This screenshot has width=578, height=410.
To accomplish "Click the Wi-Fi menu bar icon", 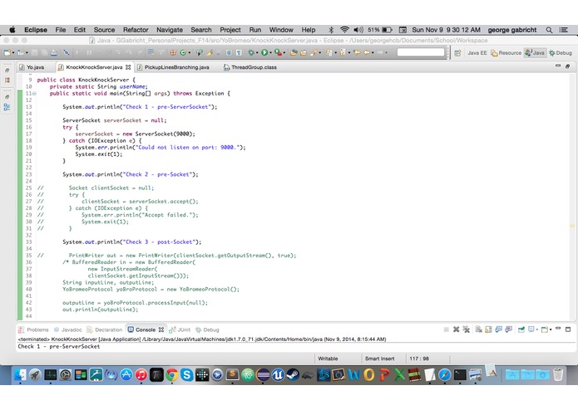I will 344,30.
